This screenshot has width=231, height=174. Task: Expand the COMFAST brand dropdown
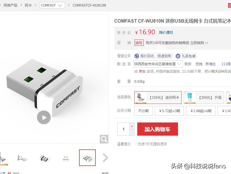pos(52,5)
